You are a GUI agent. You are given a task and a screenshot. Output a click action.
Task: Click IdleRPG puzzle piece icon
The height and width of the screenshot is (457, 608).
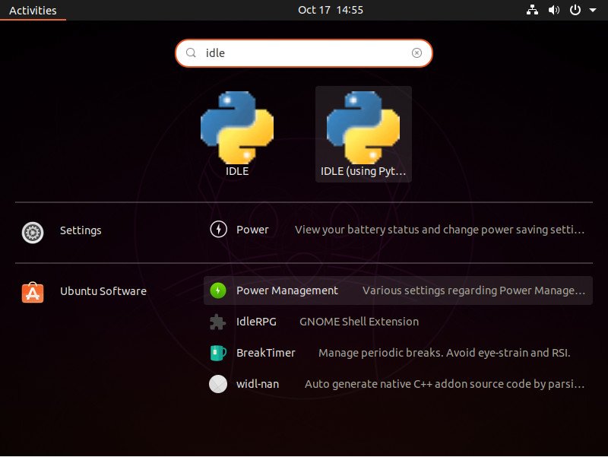pyautogui.click(x=217, y=322)
